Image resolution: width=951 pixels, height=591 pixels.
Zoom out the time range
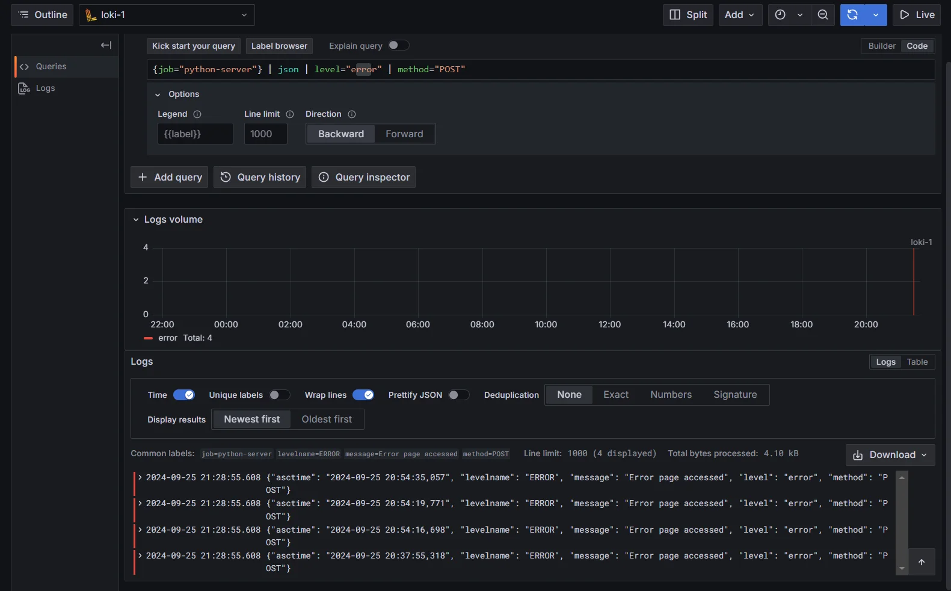(823, 15)
